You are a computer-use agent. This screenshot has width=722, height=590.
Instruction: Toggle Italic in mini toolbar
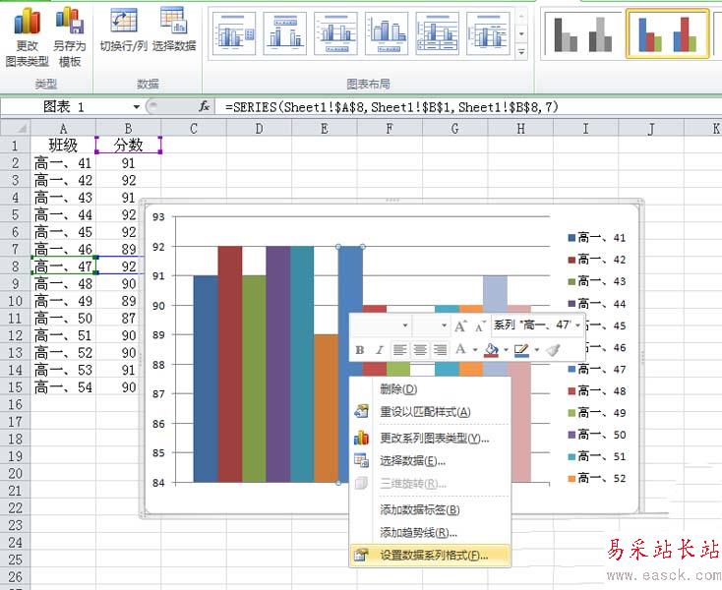(x=380, y=350)
